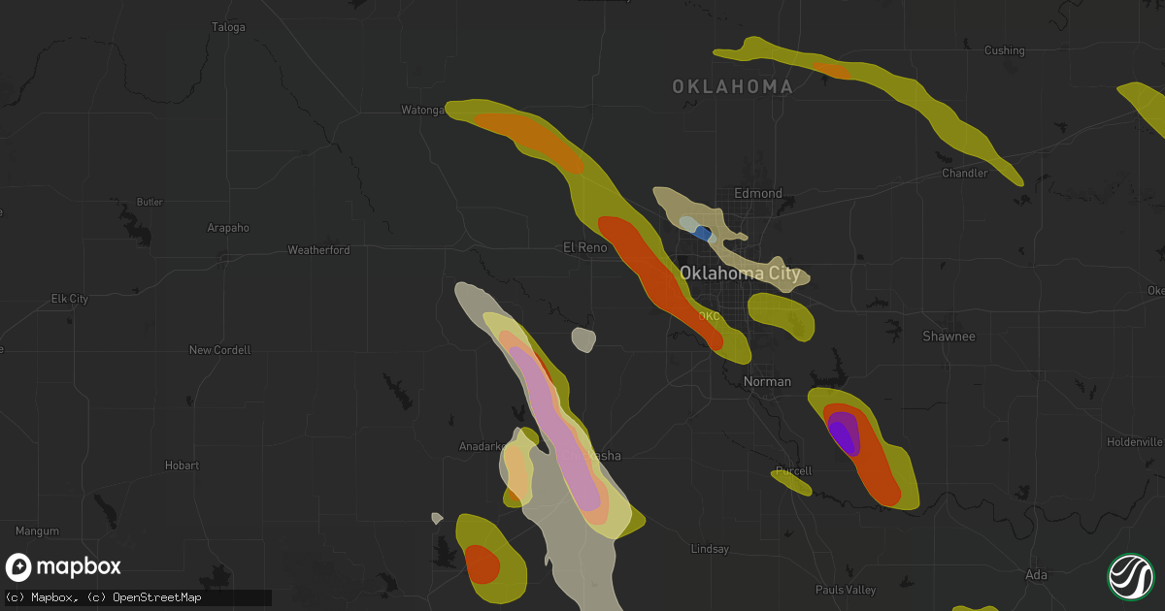Click the Purcell label
Screen dimensions: 1165x611
793,470
